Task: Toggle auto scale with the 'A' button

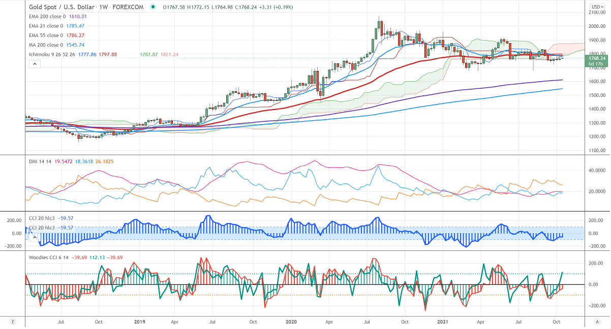Action: click(x=596, y=321)
